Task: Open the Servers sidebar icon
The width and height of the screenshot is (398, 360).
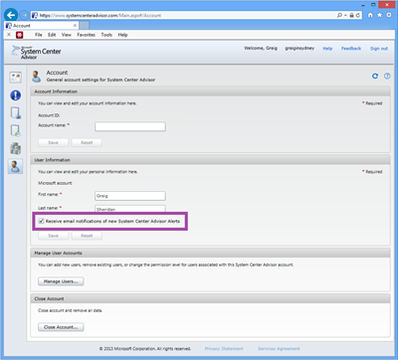Action: (15, 148)
